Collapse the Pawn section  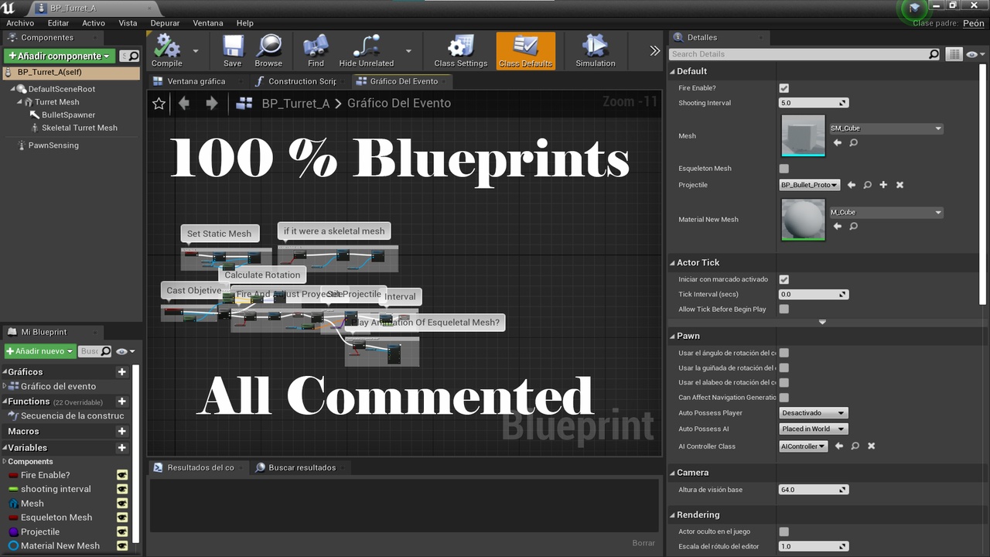pyautogui.click(x=672, y=336)
